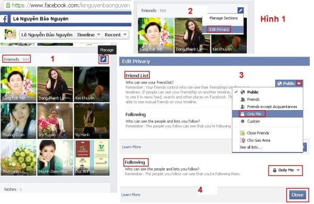Click Edit Privacy menu item

tap(219, 29)
